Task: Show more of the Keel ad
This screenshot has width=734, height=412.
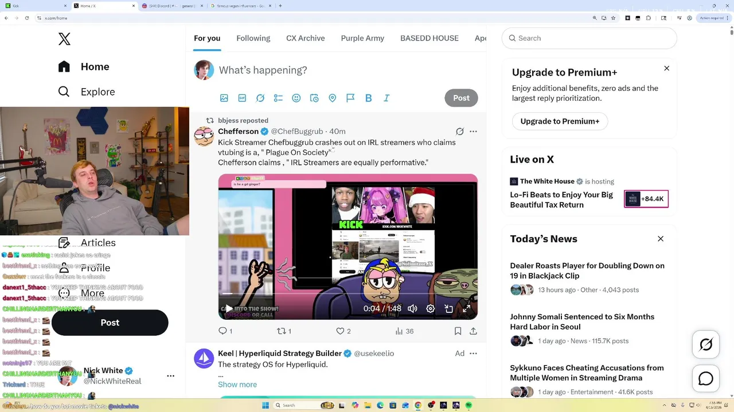Action: (237, 385)
